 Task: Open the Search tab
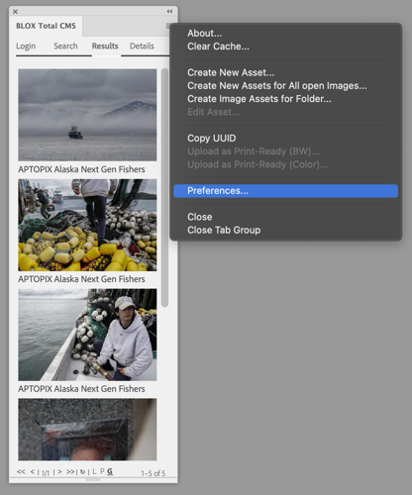point(65,46)
